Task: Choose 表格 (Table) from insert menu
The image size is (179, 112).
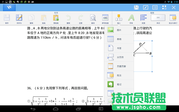Action: pyautogui.click(x=119, y=39)
